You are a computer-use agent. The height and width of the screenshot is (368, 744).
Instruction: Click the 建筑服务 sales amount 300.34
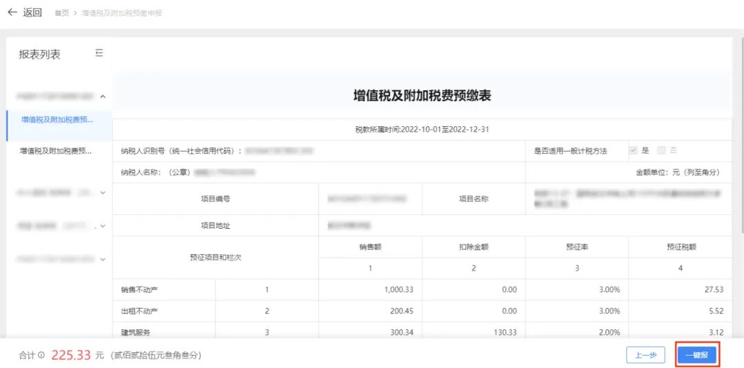pos(402,333)
